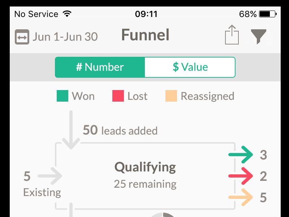Image resolution: width=289 pixels, height=217 pixels.
Task: Select the orange Reassigned arrow showing 5
Action: pos(241,198)
